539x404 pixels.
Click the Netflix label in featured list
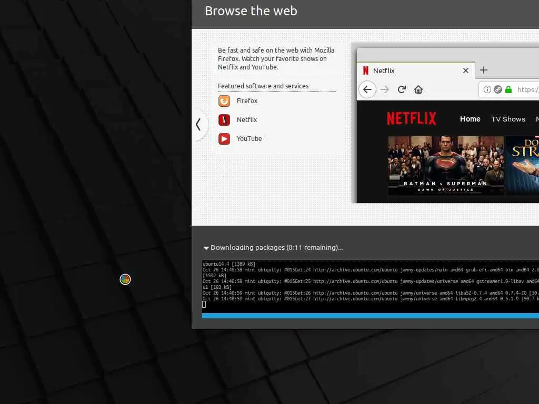coord(247,119)
